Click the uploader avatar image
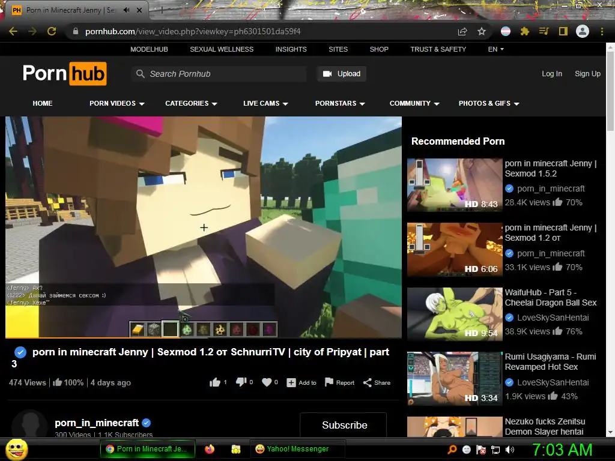This screenshot has width=615, height=461. pyautogui.click(x=29, y=424)
